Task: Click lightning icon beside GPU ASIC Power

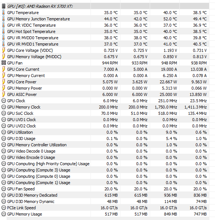Action: coord(3,94)
